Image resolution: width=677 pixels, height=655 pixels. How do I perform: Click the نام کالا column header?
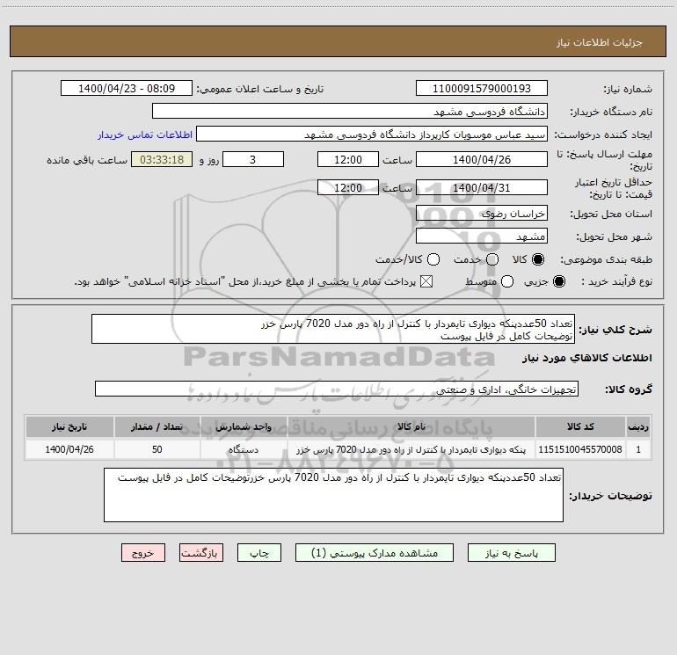click(411, 426)
